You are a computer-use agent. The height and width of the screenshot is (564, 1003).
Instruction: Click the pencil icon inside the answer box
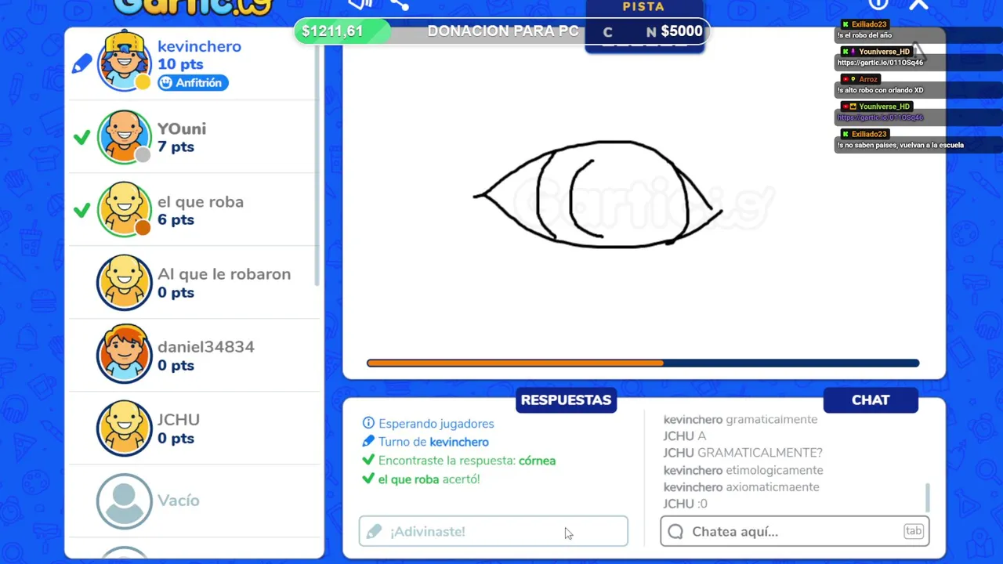tap(374, 531)
